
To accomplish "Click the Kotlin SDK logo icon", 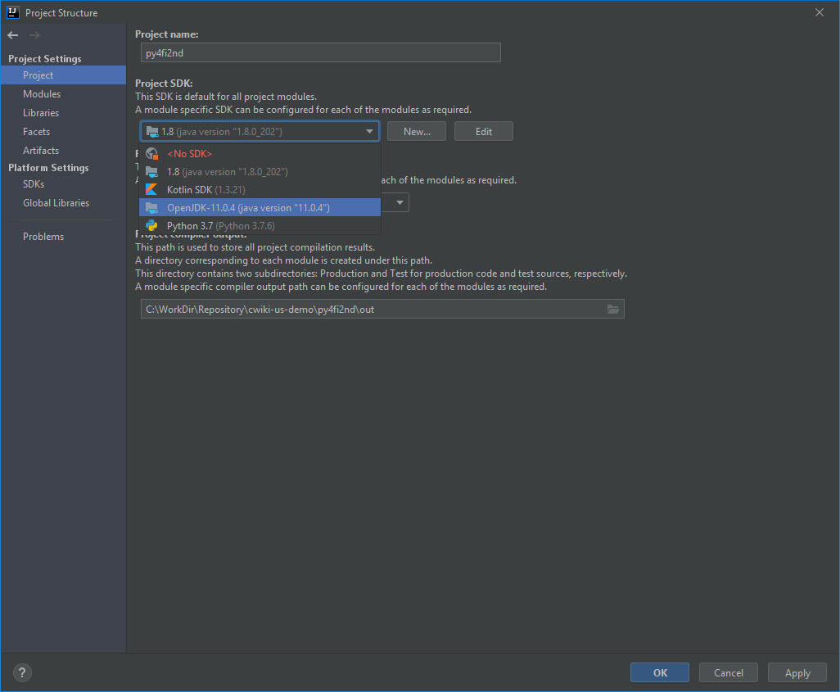I will coord(152,190).
